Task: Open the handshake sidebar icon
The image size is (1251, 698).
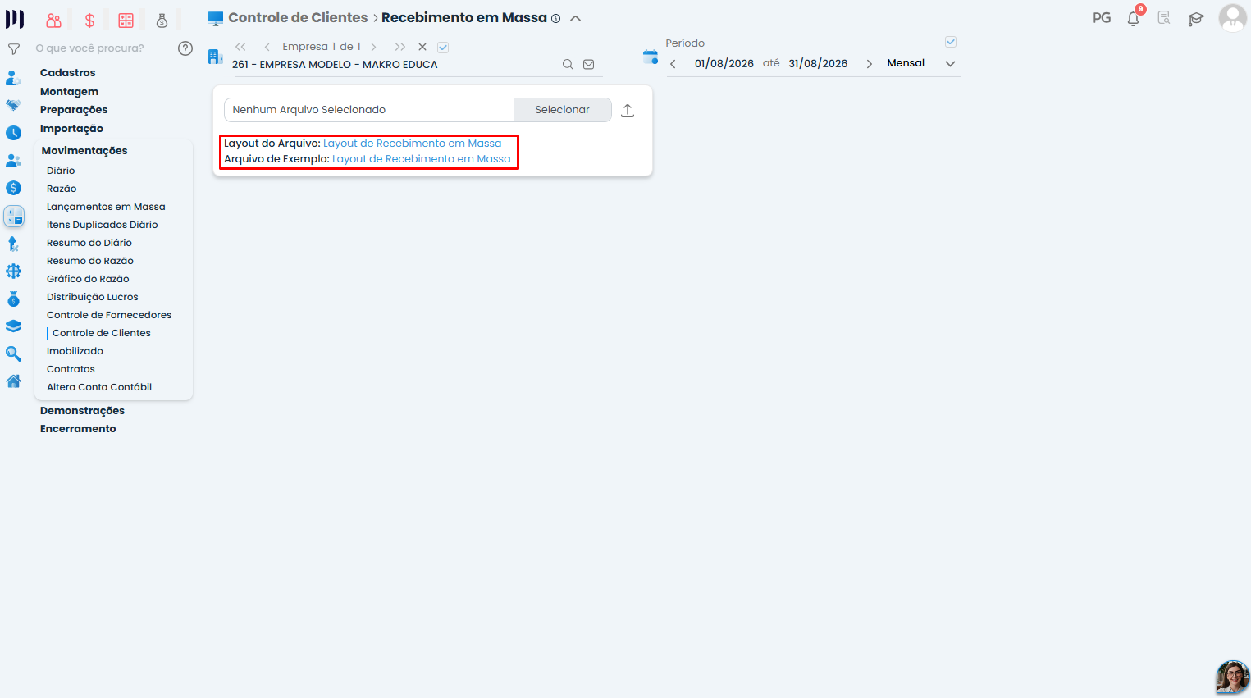Action: 13,105
